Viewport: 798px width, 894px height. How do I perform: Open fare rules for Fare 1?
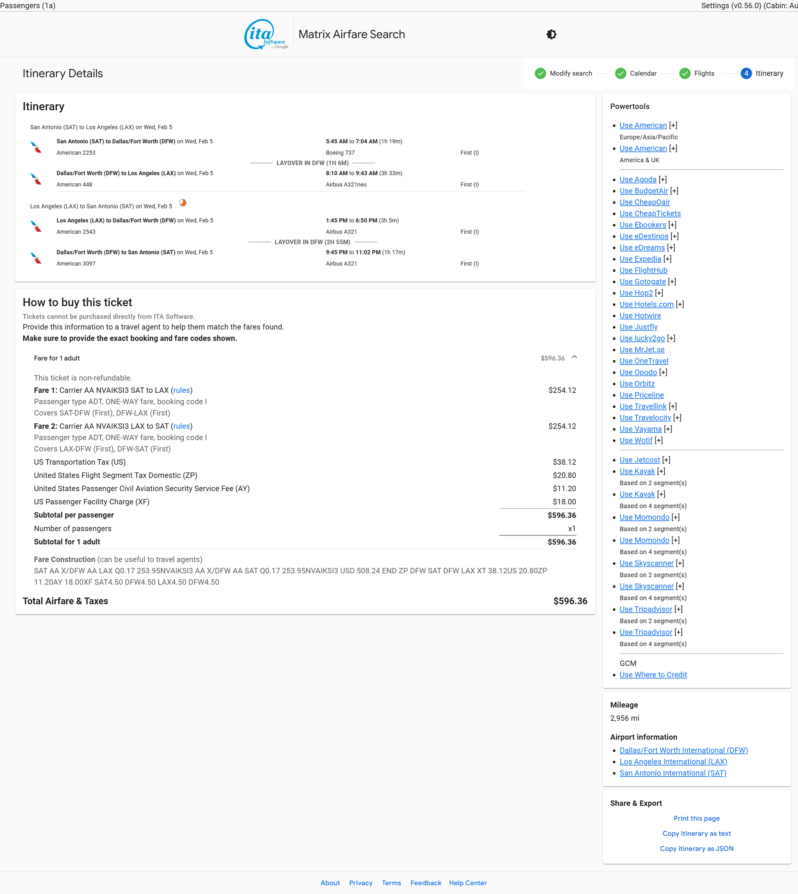pyautogui.click(x=182, y=390)
